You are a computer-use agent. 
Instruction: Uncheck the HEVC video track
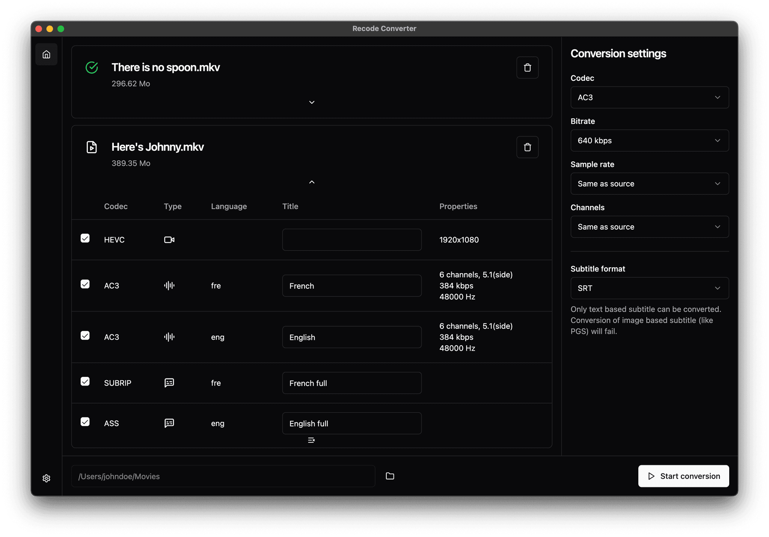[x=85, y=238]
